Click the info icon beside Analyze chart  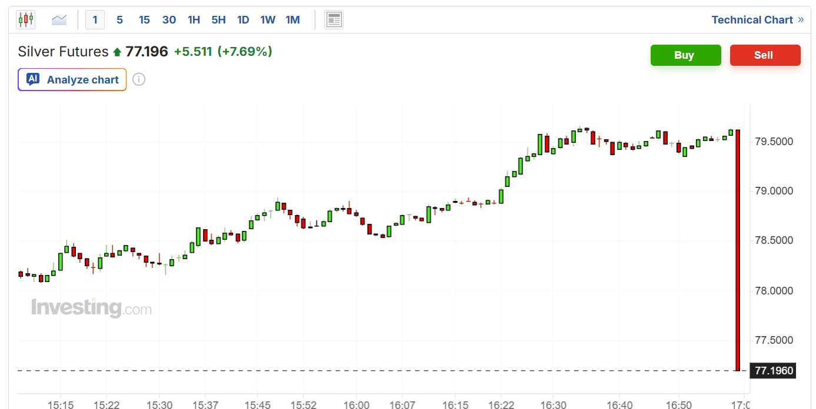(x=139, y=79)
